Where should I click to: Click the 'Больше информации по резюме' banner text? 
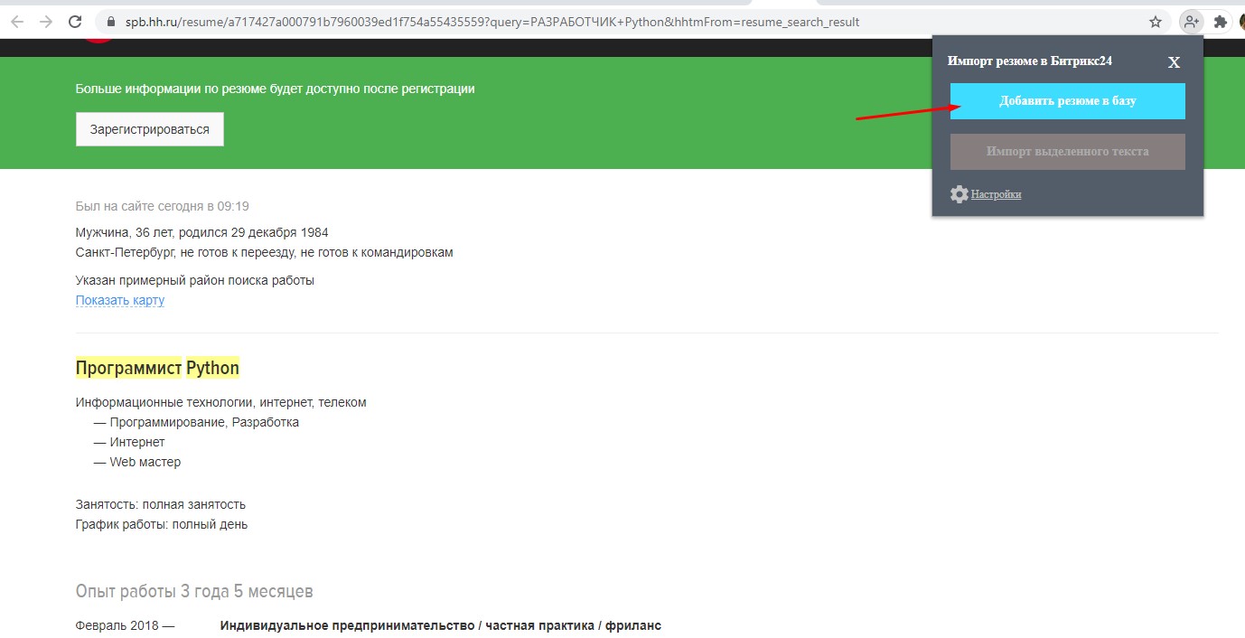click(x=276, y=89)
